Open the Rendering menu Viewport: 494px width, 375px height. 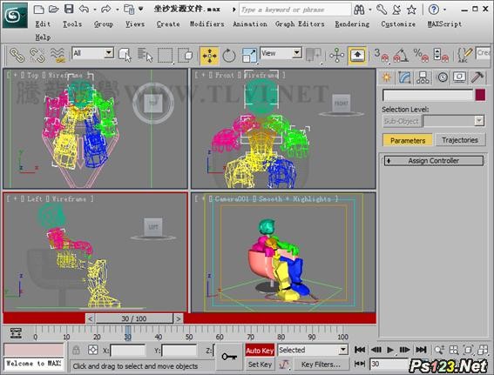[x=352, y=23]
